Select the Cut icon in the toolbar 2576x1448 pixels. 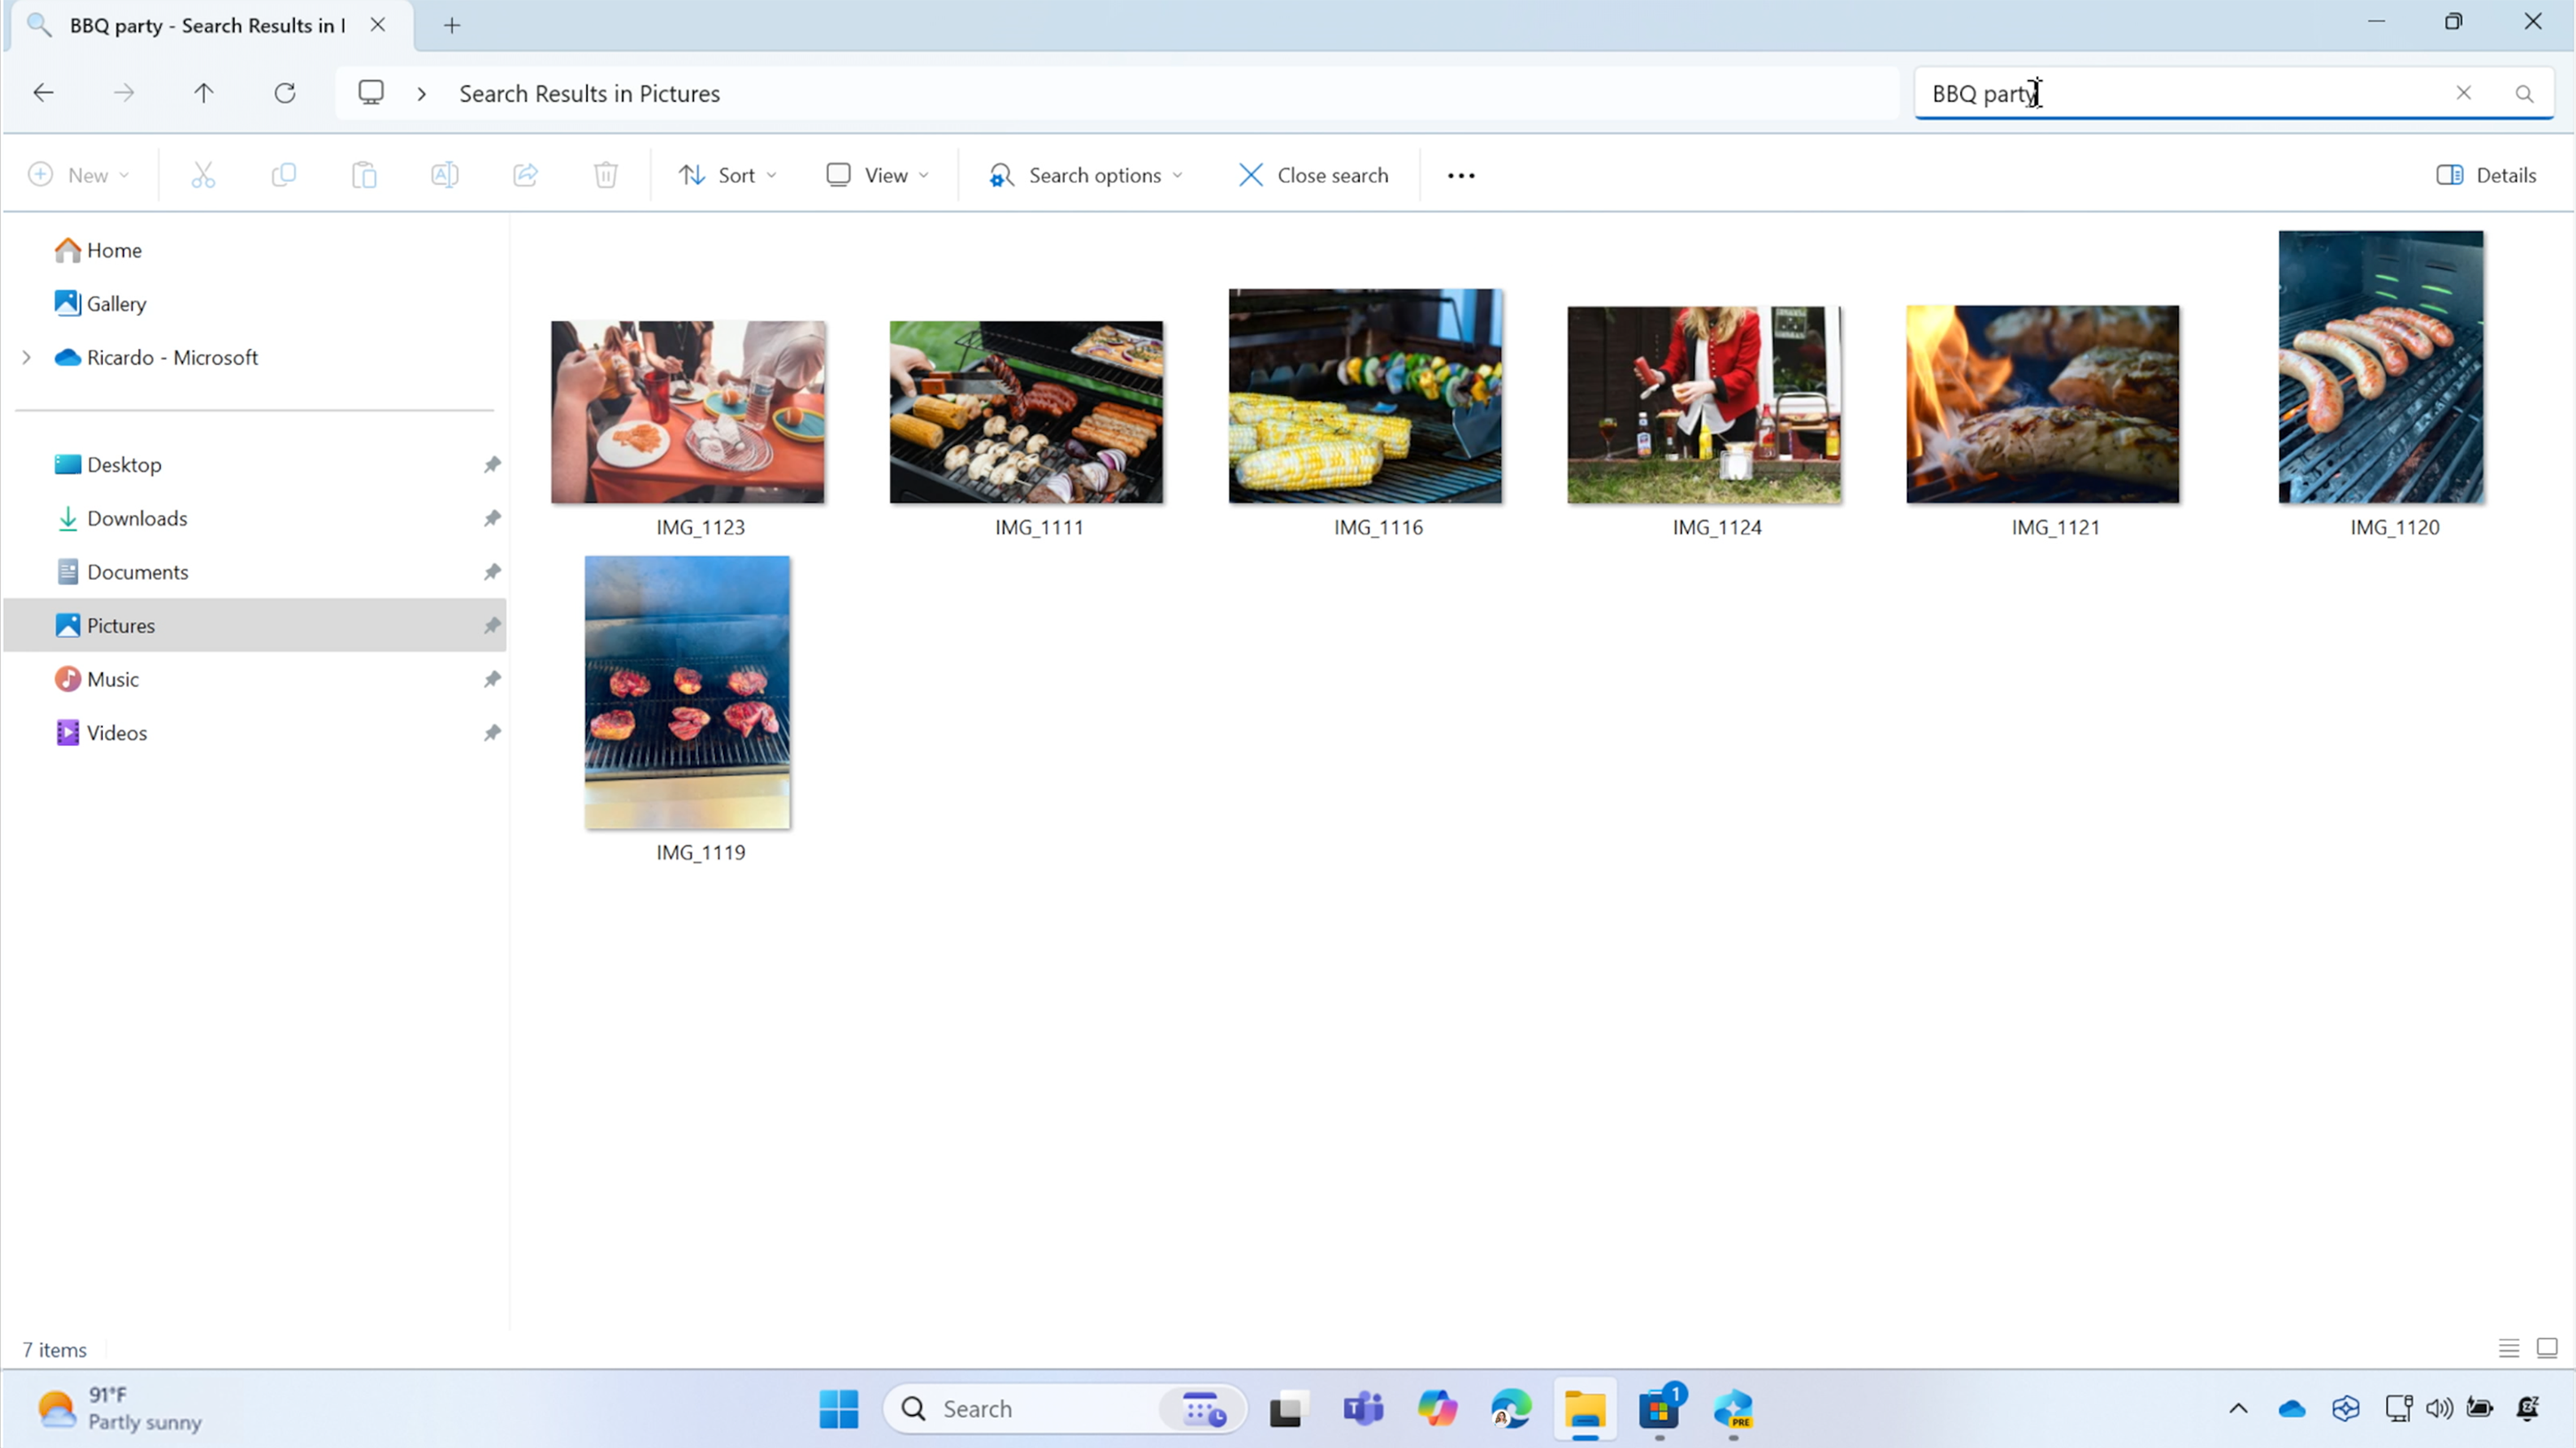203,175
